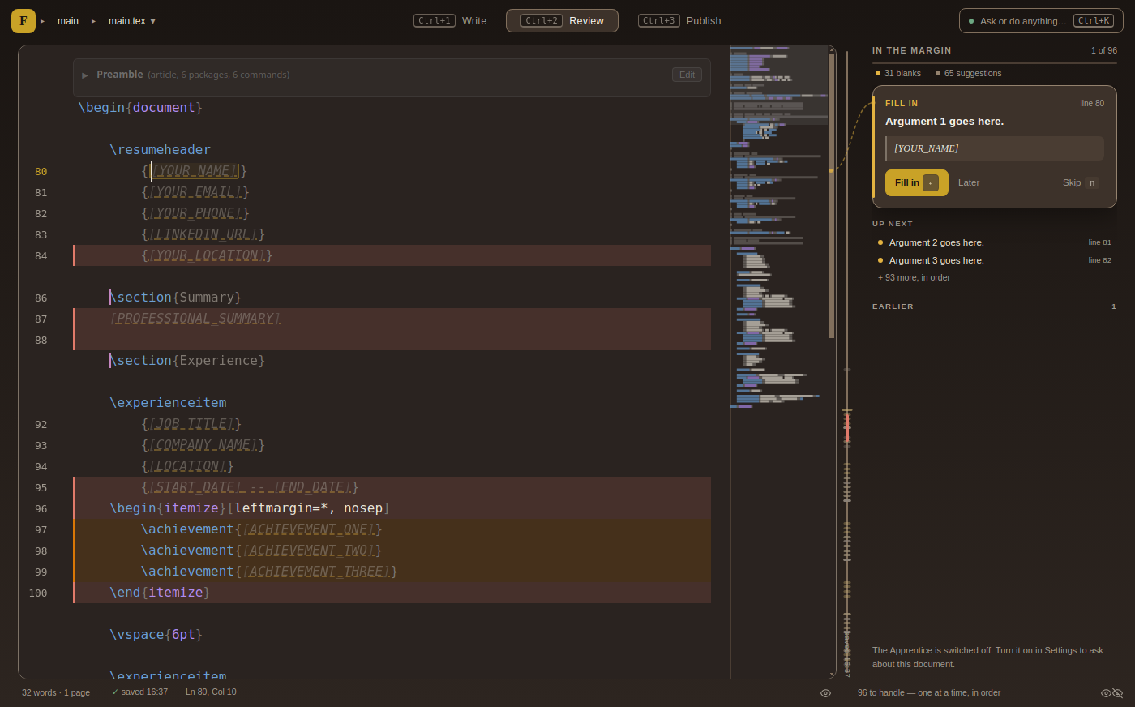Hide margin notes with the crossed-eye icon
The width and height of the screenshot is (1135, 707).
pyautogui.click(x=1118, y=693)
